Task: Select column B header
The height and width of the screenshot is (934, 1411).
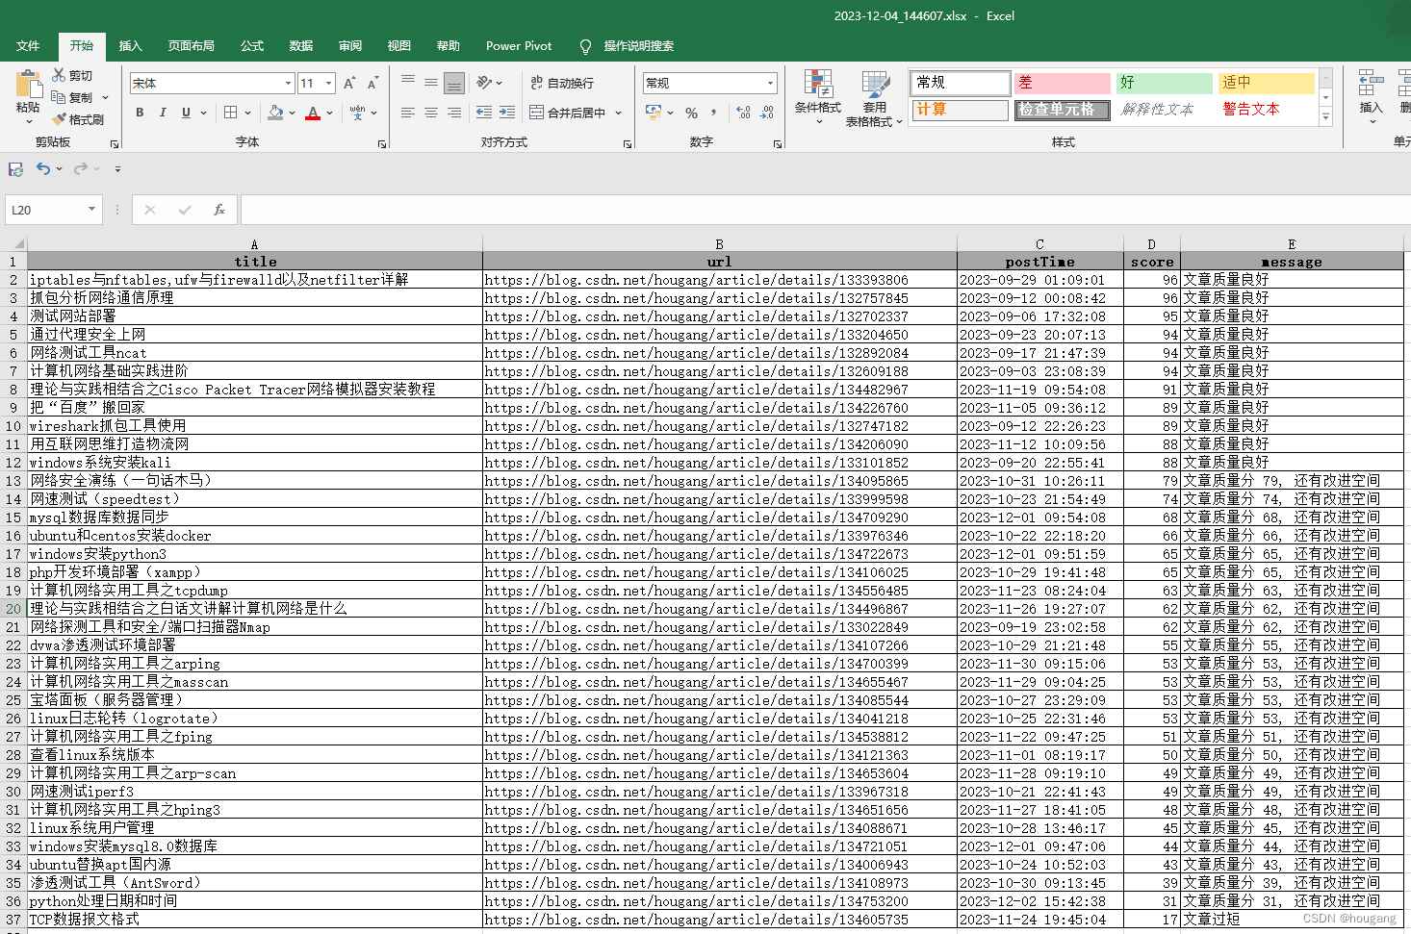Action: (719, 244)
